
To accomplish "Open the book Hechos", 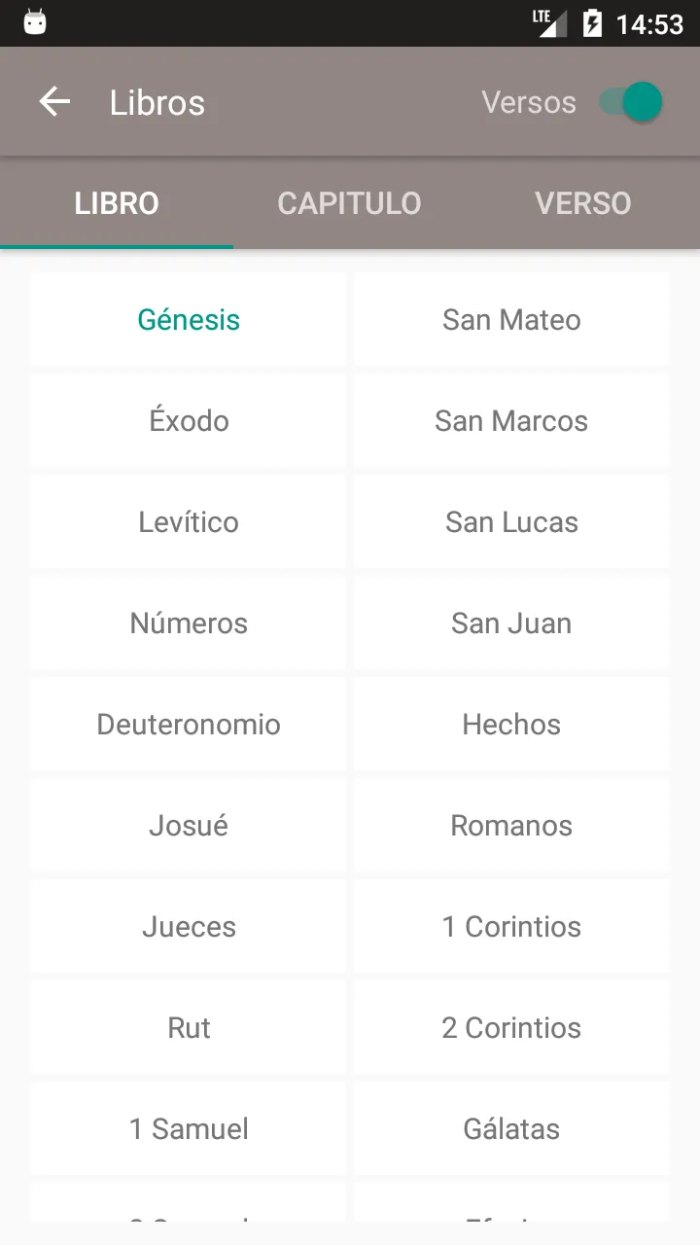I will 511,725.
